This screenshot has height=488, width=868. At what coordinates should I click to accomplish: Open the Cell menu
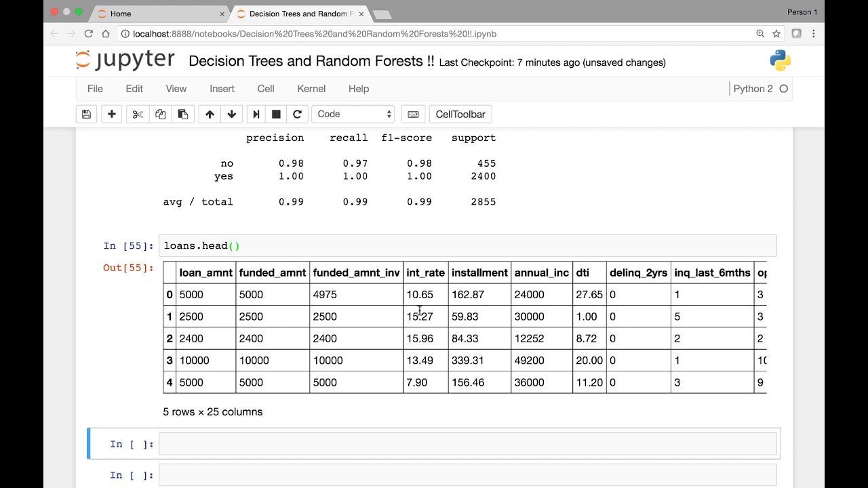tap(266, 89)
